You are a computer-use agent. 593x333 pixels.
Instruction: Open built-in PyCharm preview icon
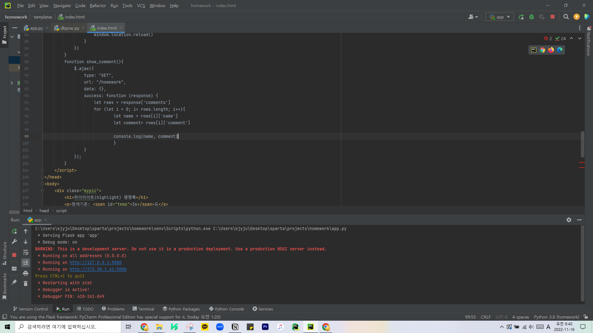pos(534,50)
